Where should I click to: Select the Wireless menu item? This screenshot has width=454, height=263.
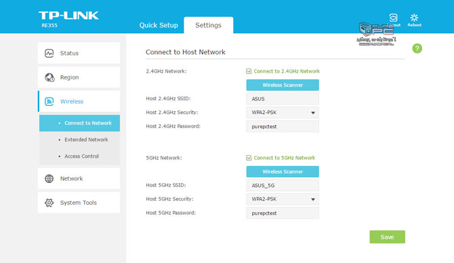pos(79,102)
